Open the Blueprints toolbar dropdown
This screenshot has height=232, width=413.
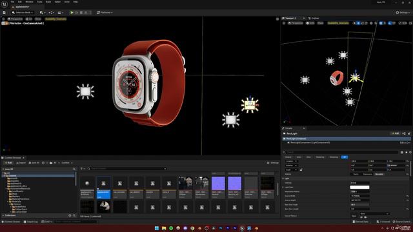pos(51,12)
